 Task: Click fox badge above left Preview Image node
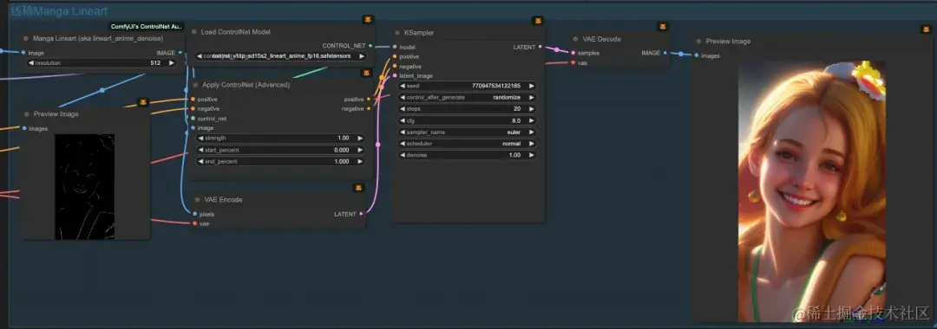143,102
